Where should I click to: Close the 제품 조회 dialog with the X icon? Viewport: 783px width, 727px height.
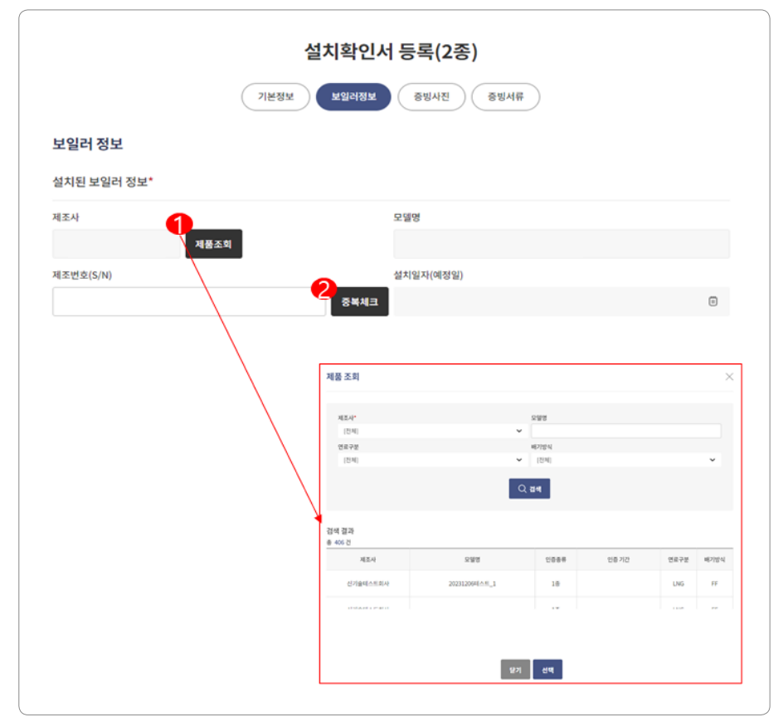729,376
